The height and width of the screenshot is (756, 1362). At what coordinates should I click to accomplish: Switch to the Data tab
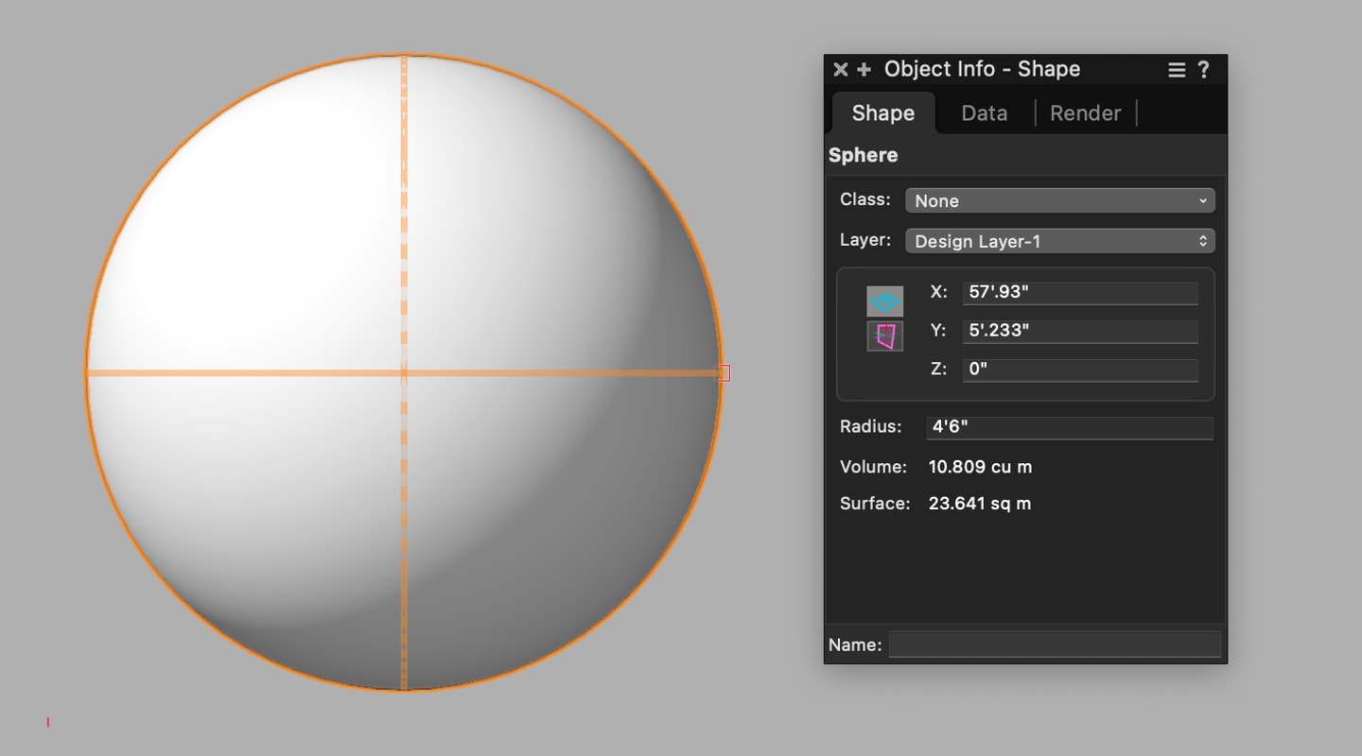(984, 113)
